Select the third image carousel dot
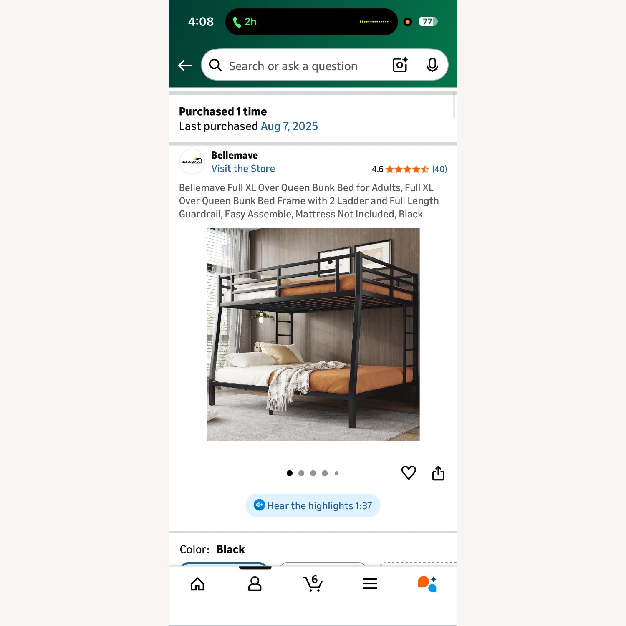This screenshot has height=626, width=626. (x=313, y=473)
